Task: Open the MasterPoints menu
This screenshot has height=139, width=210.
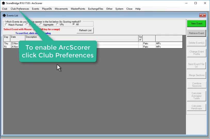Action: (x=78, y=9)
